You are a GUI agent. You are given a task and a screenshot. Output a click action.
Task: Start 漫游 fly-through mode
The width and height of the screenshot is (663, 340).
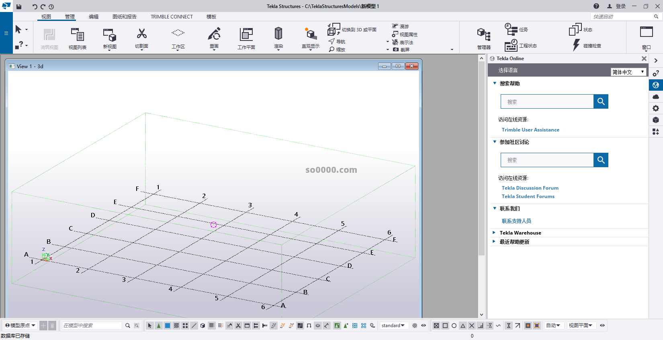[400, 26]
